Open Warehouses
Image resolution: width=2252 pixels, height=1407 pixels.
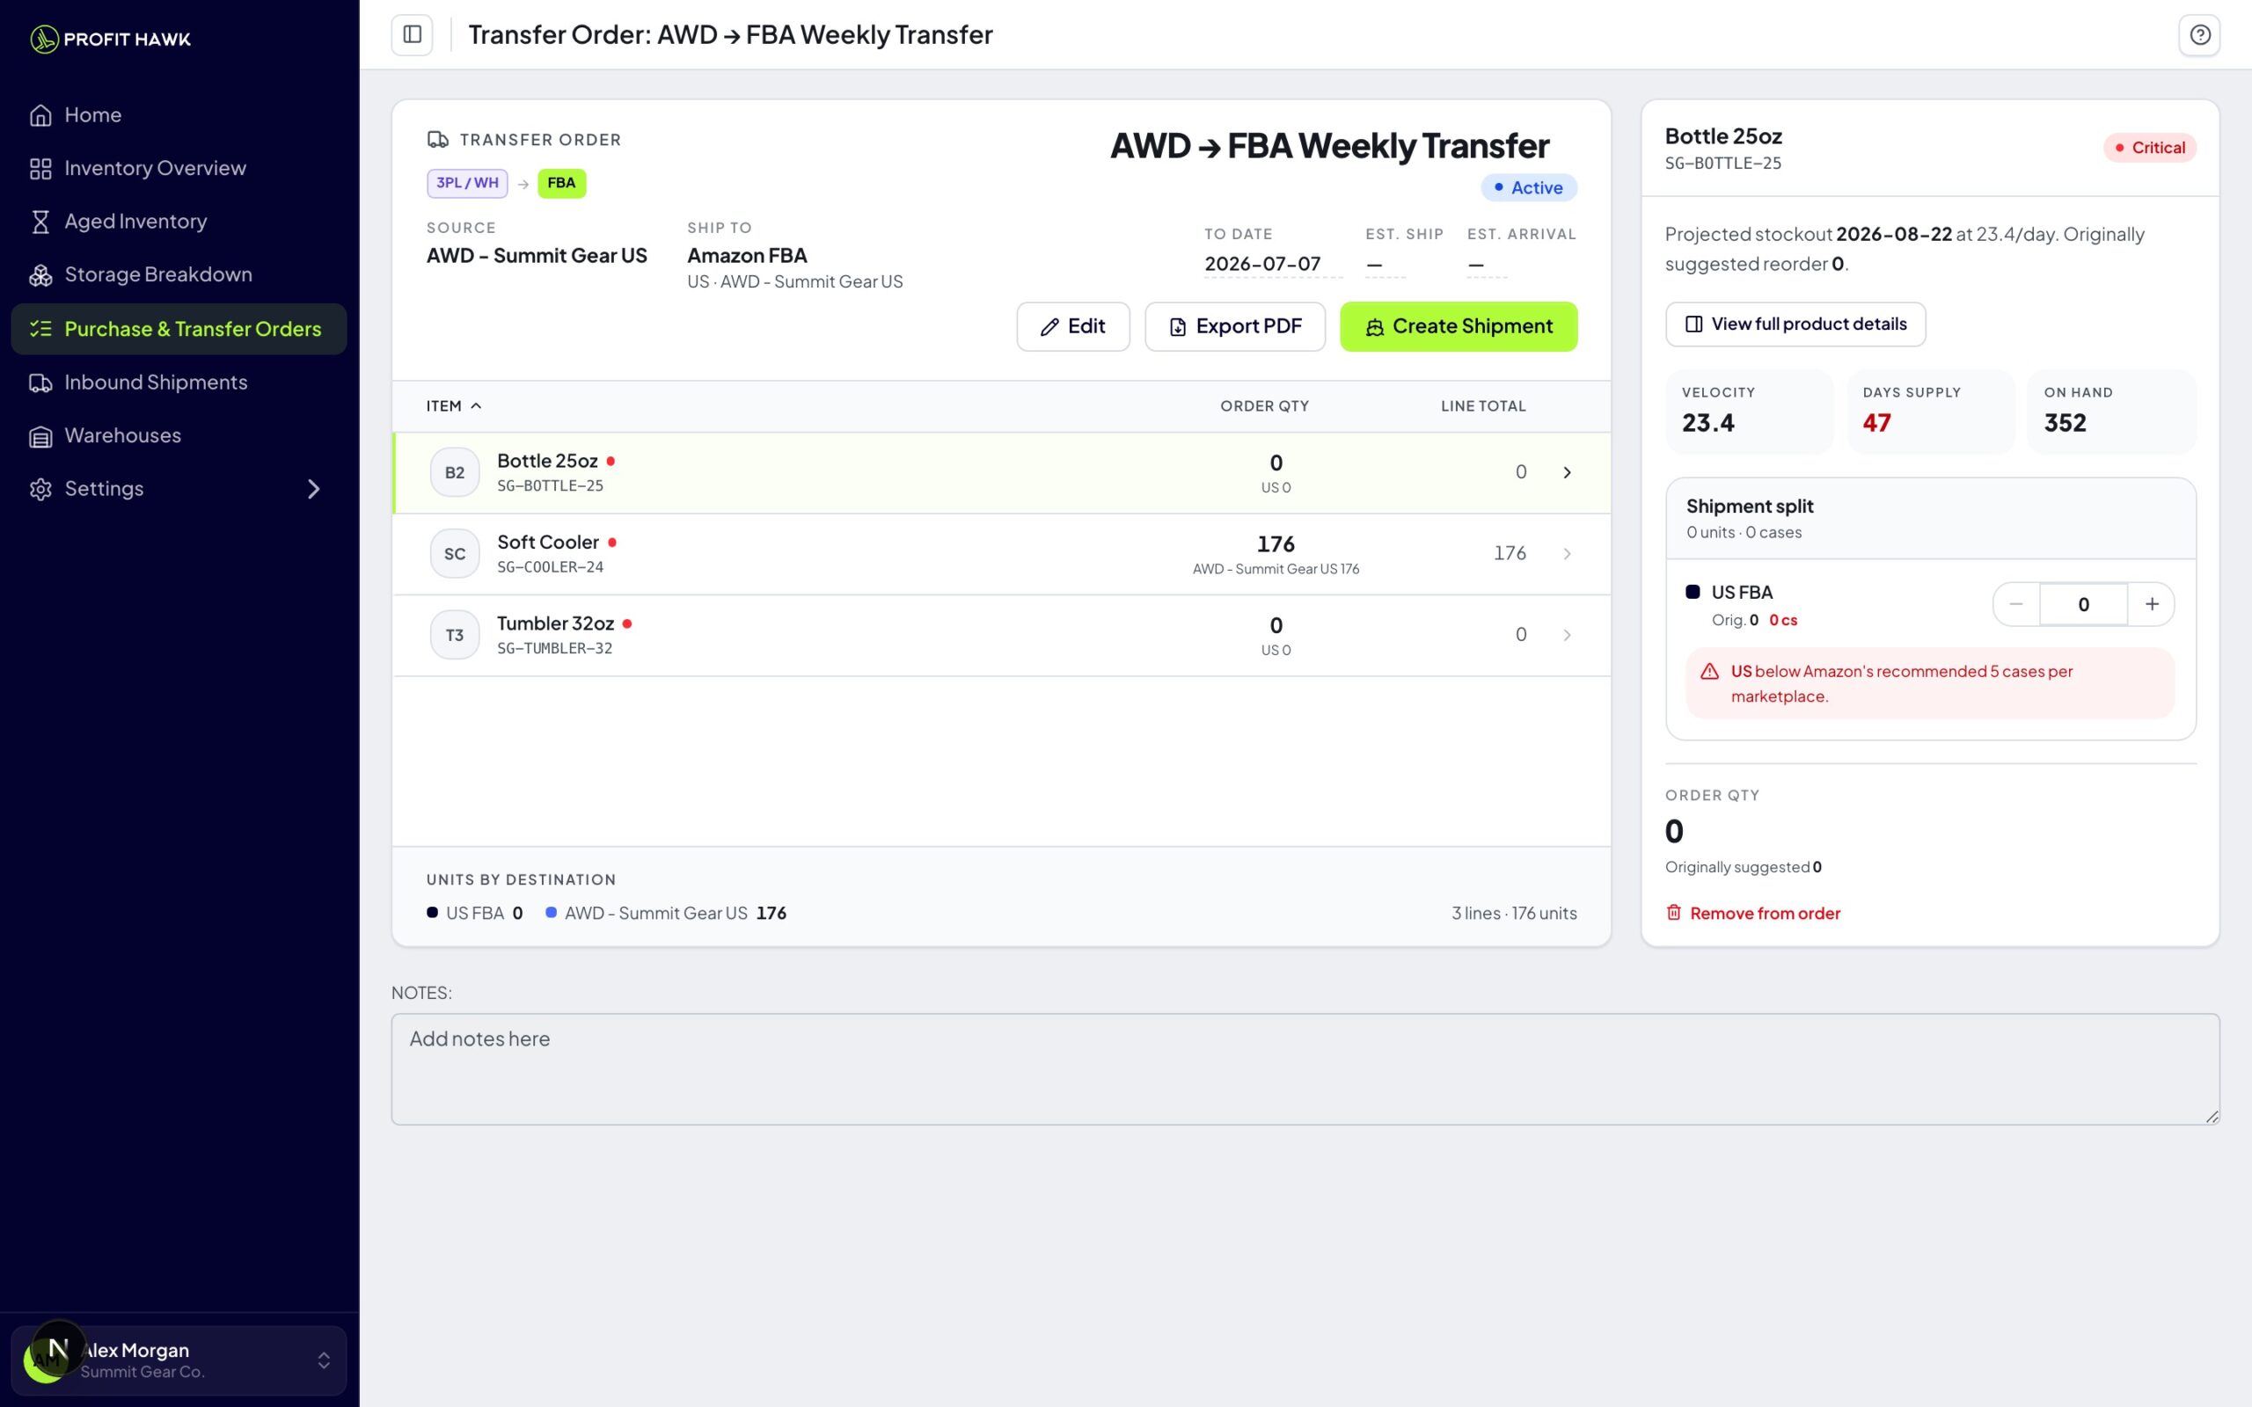click(x=179, y=435)
